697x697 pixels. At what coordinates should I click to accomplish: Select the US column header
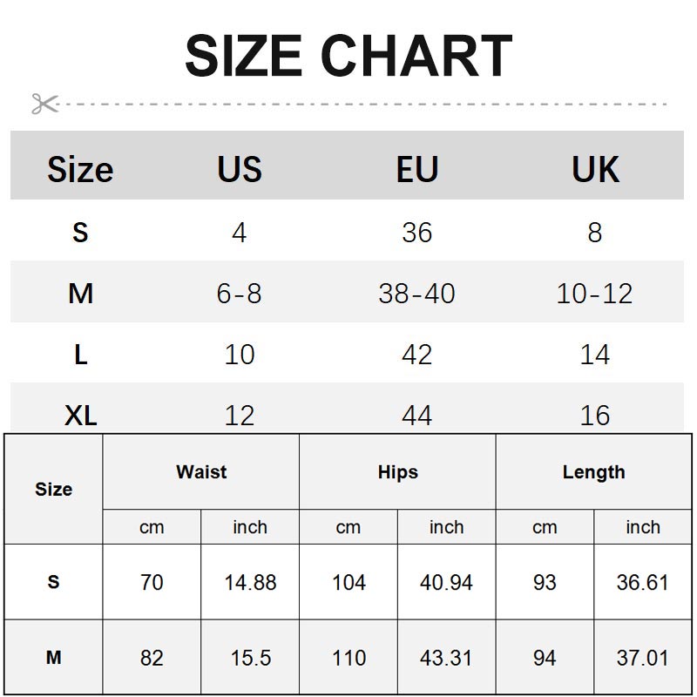[240, 169]
